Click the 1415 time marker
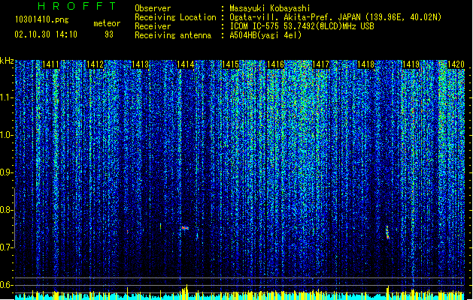This screenshot has width=473, height=300. pyautogui.click(x=230, y=64)
